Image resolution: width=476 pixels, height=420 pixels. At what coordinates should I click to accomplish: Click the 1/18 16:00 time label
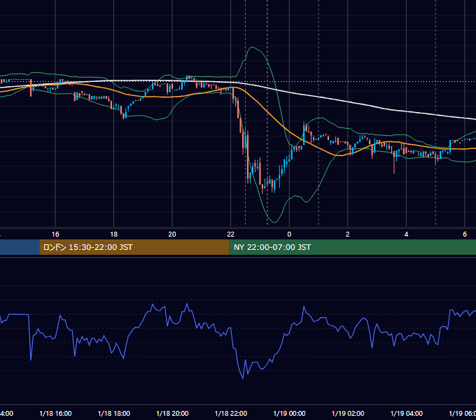pos(55,413)
